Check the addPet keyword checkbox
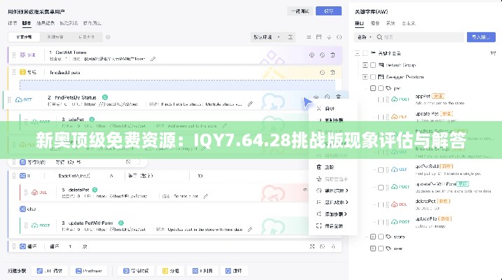This screenshot has width=502, height=280. (x=381, y=99)
